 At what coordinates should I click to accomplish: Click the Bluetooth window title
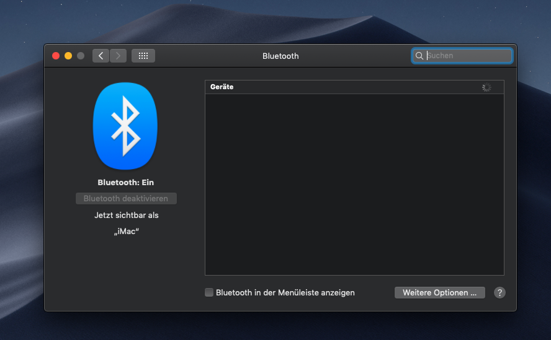[x=280, y=56]
